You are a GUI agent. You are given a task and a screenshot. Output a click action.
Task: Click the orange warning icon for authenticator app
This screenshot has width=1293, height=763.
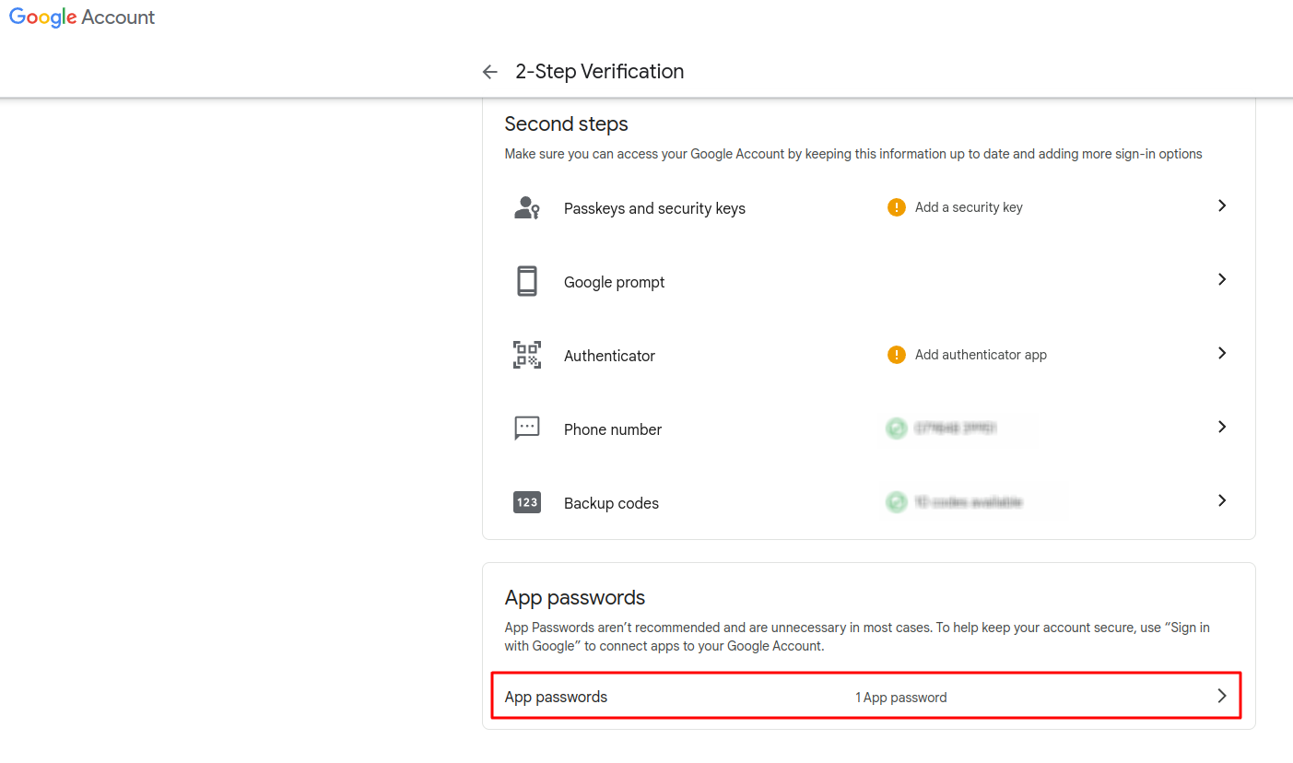(896, 355)
